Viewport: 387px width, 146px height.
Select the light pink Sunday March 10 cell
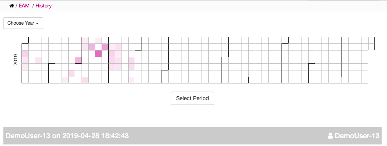click(x=85, y=80)
